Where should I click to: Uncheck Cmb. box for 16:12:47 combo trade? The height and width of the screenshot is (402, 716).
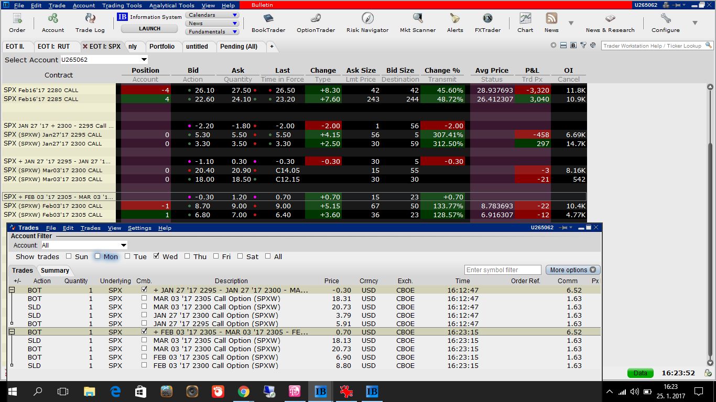[144, 289]
